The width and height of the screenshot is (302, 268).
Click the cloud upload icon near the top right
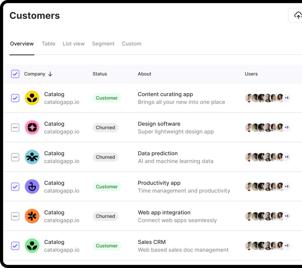pos(298,15)
